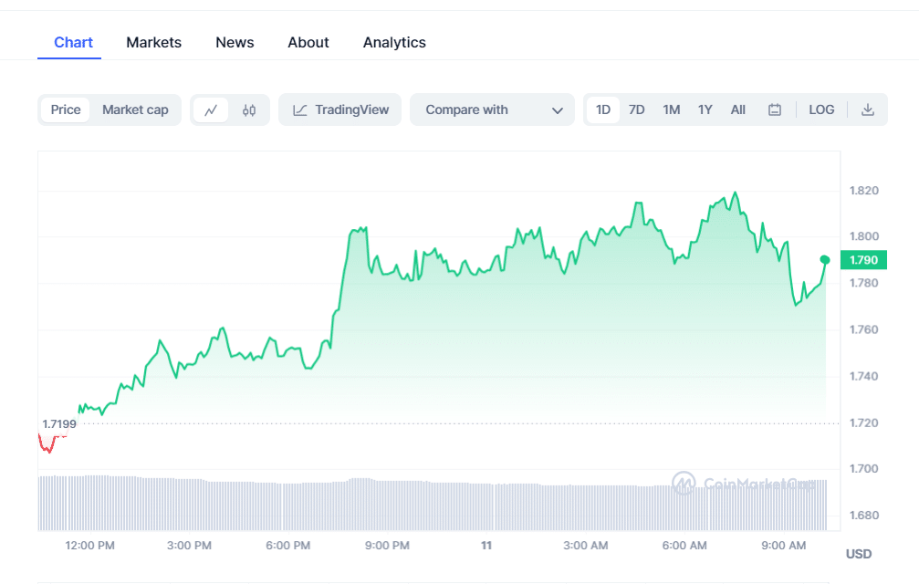Image resolution: width=919 pixels, height=584 pixels.
Task: Open the Analytics tab
Action: (394, 42)
